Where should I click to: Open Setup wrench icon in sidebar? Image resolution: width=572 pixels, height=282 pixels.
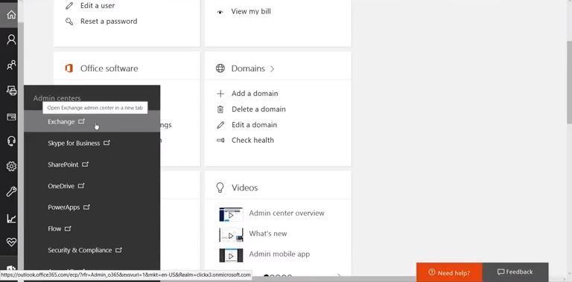(x=11, y=192)
